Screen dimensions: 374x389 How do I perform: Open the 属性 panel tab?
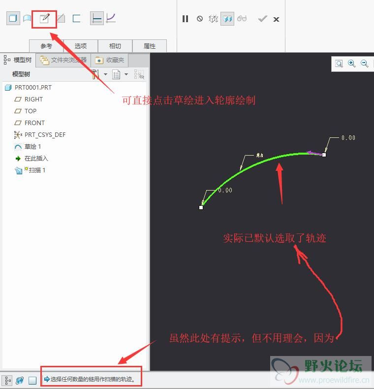pyautogui.click(x=150, y=46)
